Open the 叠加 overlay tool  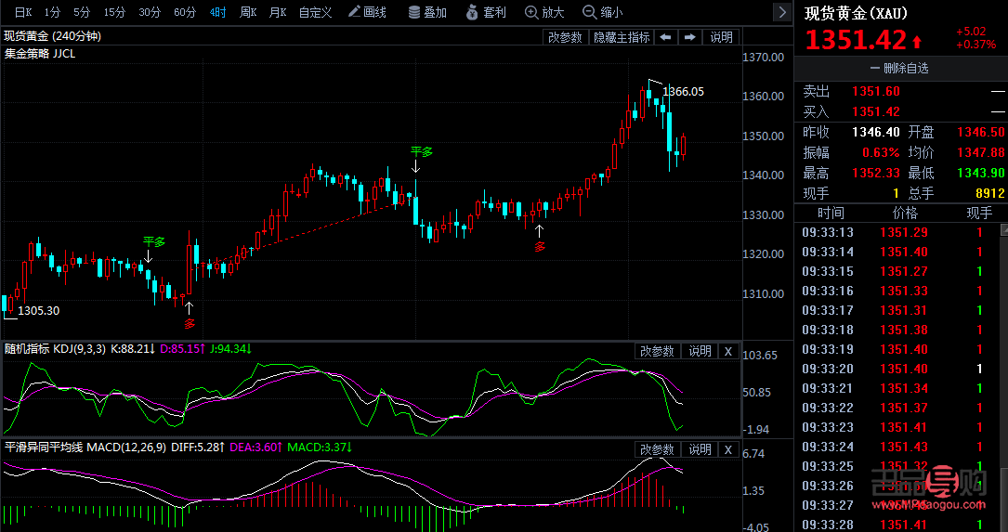pos(427,11)
